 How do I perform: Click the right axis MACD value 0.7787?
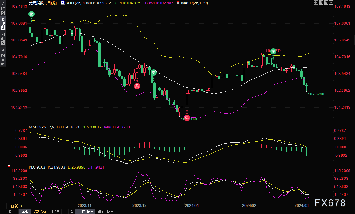click(x=340, y=130)
